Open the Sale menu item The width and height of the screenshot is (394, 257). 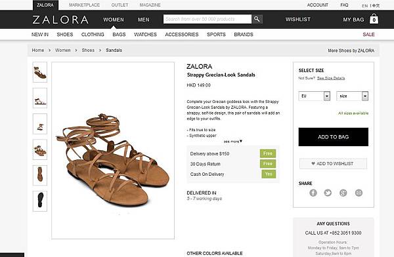point(368,34)
